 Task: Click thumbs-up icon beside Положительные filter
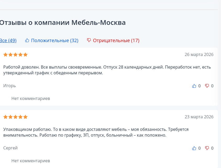(27, 40)
